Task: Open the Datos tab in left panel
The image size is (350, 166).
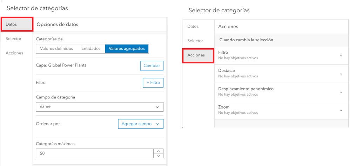Action: pos(16,24)
